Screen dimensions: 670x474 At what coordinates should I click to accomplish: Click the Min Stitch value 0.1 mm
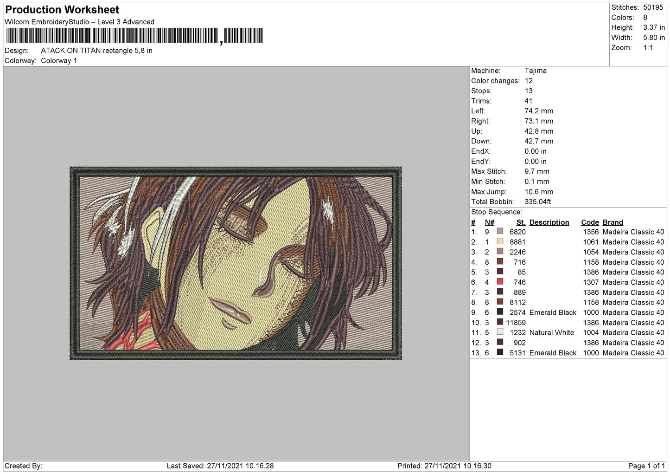[x=537, y=182]
